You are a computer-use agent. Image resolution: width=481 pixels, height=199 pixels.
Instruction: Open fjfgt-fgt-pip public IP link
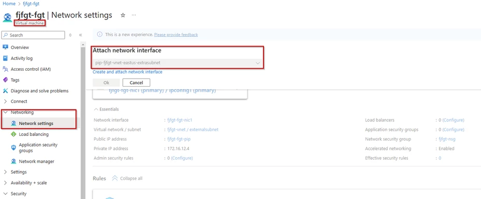(179, 139)
